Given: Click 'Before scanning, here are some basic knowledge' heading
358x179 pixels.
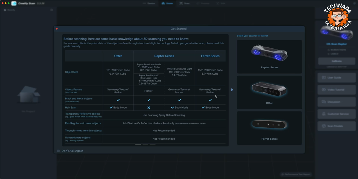Looking at the screenshot, I should 126,39.
